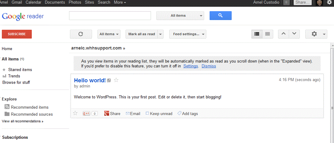334x143 pixels.
Task: Go to previous item with up arrow
Action: [x=283, y=34]
